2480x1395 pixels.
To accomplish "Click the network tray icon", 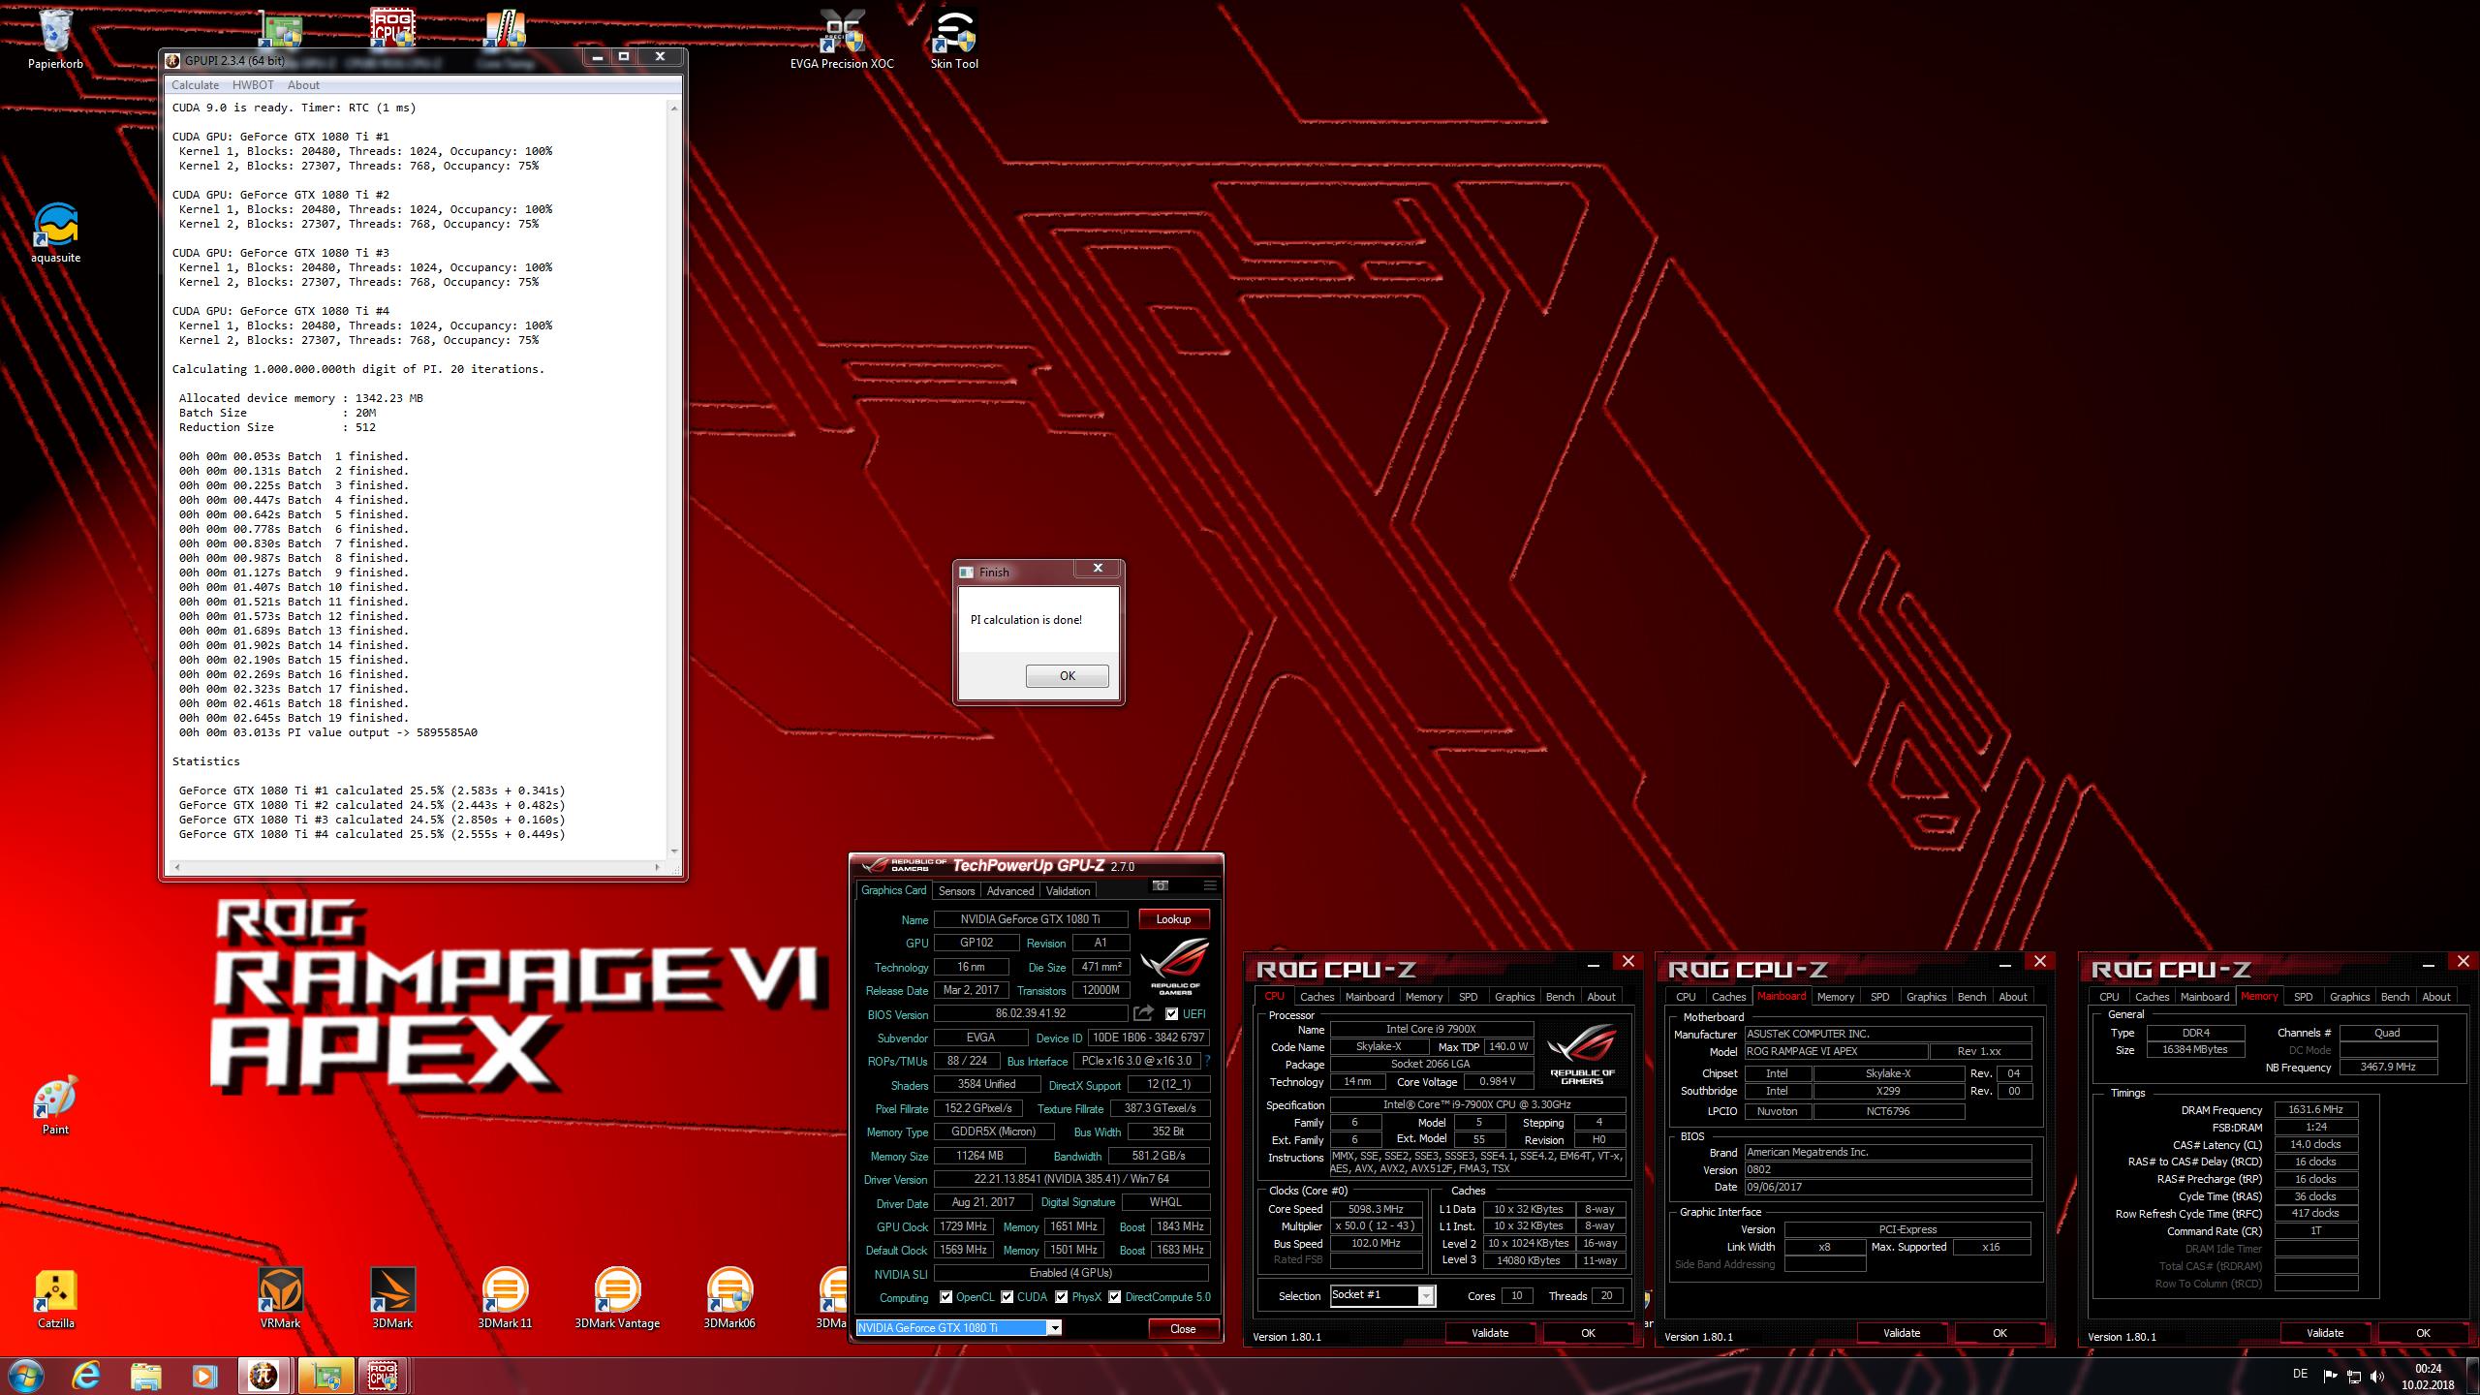I will tap(2354, 1376).
